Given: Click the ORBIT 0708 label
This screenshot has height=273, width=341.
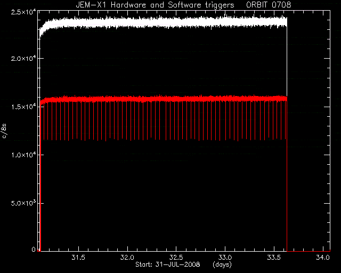Looking at the screenshot, I should tap(269, 5).
